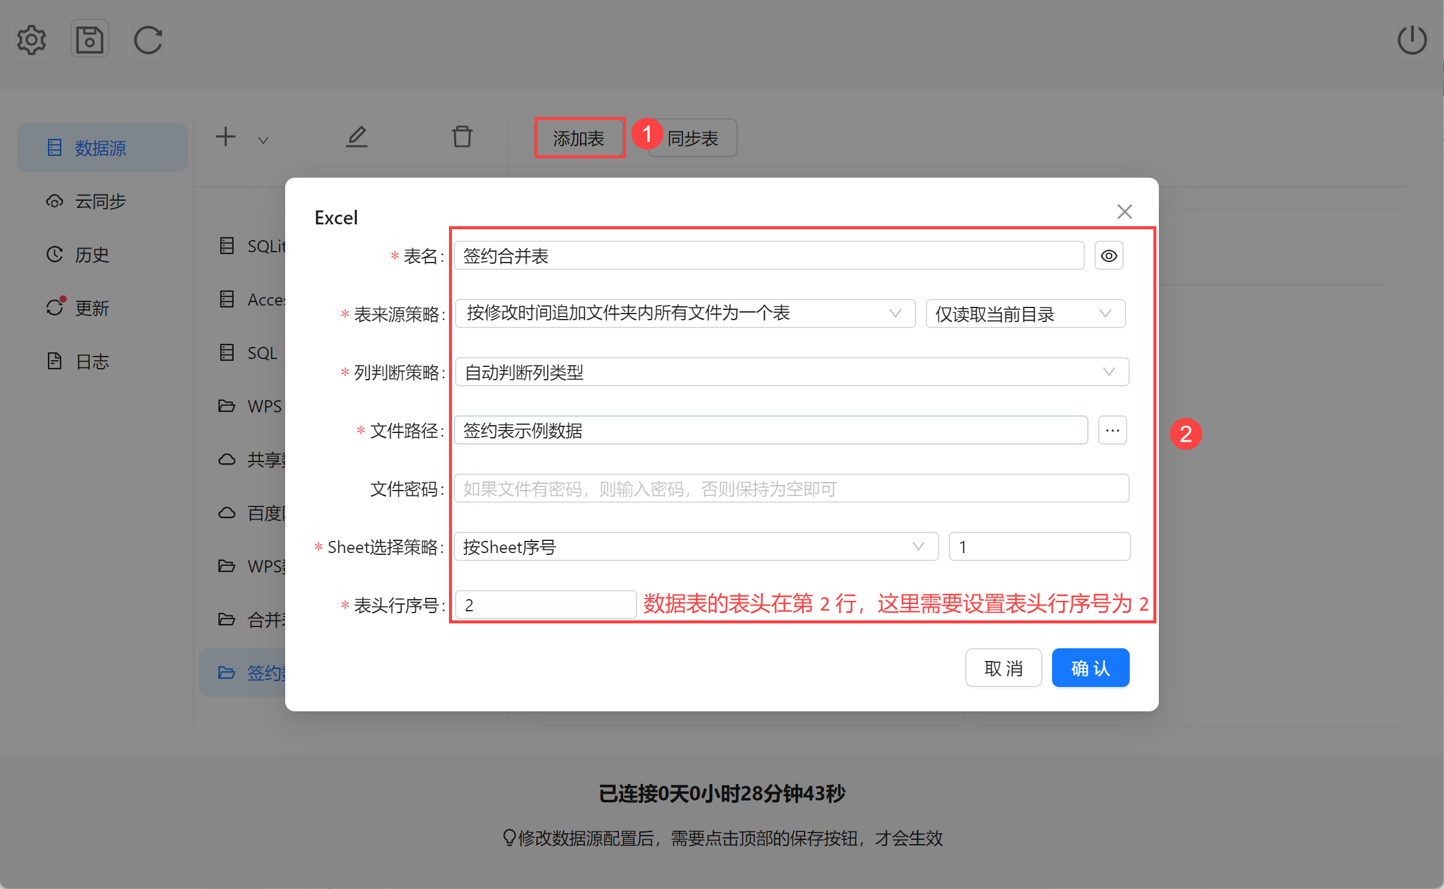Expand the 列判断策略 dropdown
This screenshot has width=1444, height=889.
click(x=791, y=372)
